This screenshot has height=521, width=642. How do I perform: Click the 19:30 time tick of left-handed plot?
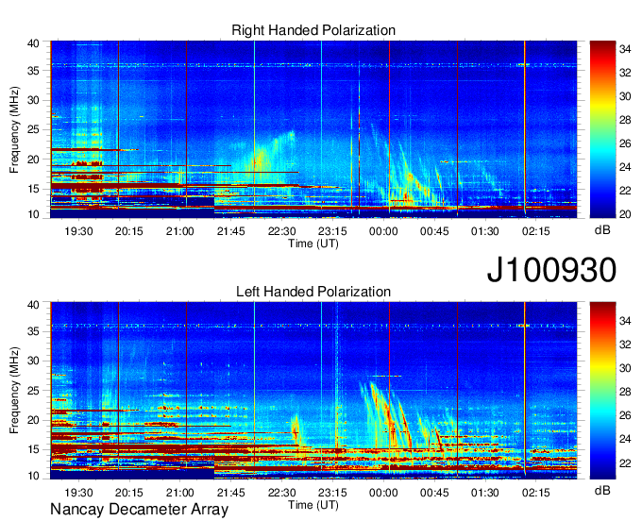coord(78,493)
